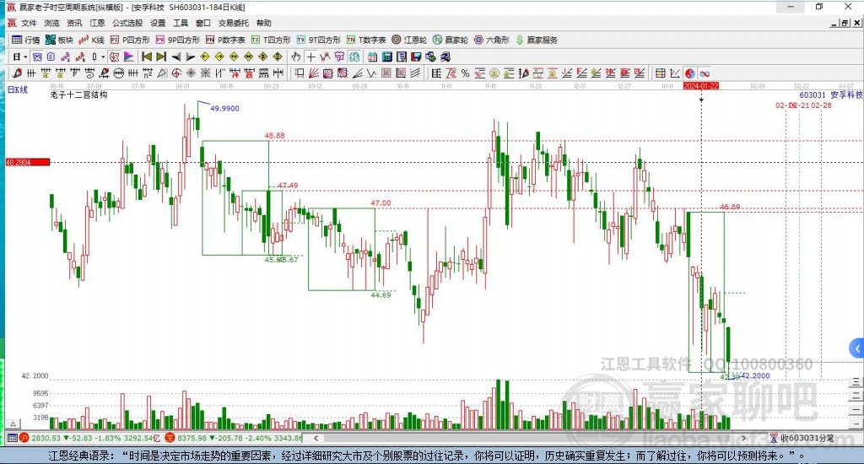Toggle the yin-yang taiji icon
This screenshot has height=464, width=864.
pos(690,73)
